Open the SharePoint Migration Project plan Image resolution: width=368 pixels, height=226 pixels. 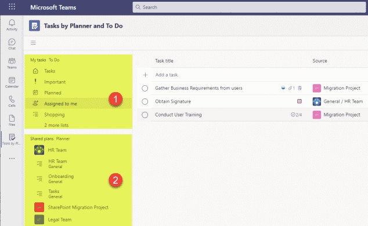78,207
